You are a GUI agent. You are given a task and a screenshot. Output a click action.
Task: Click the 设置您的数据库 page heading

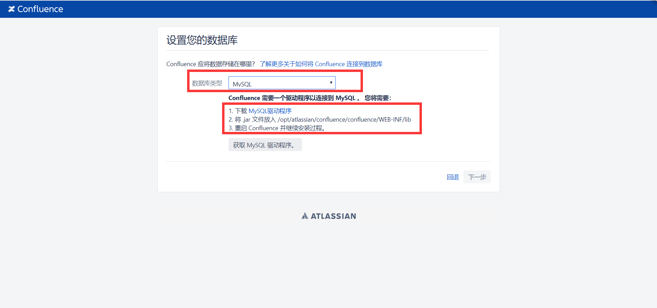(x=202, y=40)
